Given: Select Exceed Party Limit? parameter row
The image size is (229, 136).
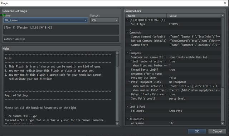Looking at the screenshot, I should coord(173,70).
